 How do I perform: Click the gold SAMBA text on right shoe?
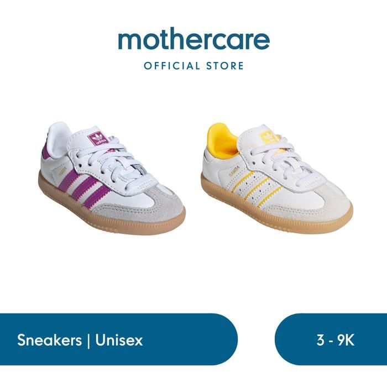point(234,171)
